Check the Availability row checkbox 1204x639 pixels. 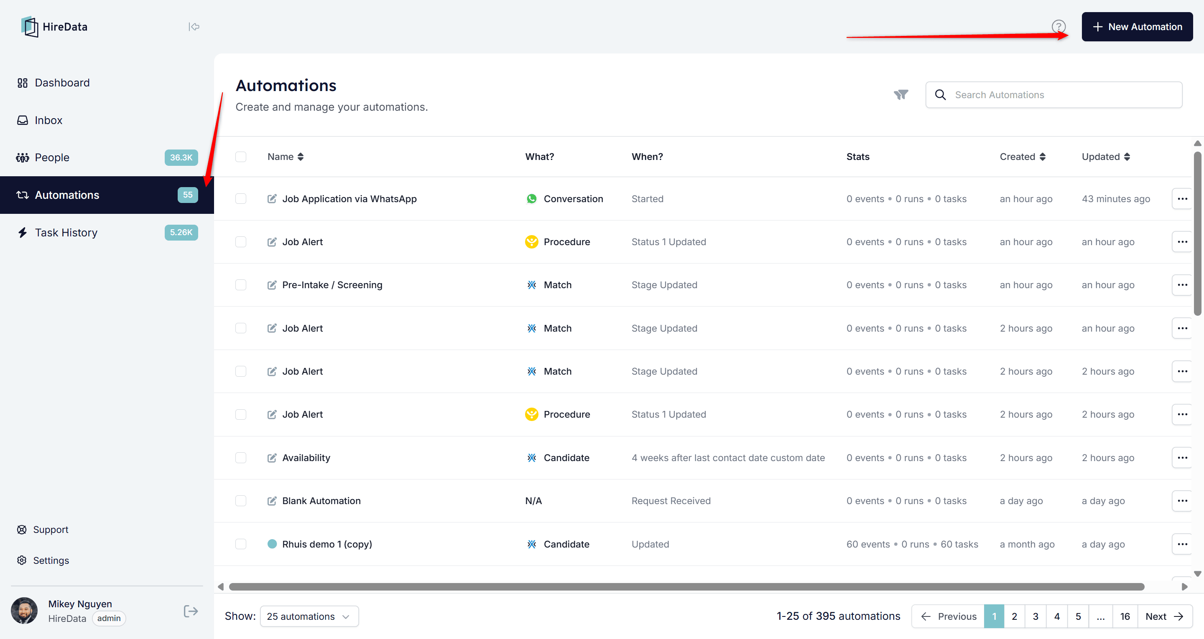click(x=241, y=458)
